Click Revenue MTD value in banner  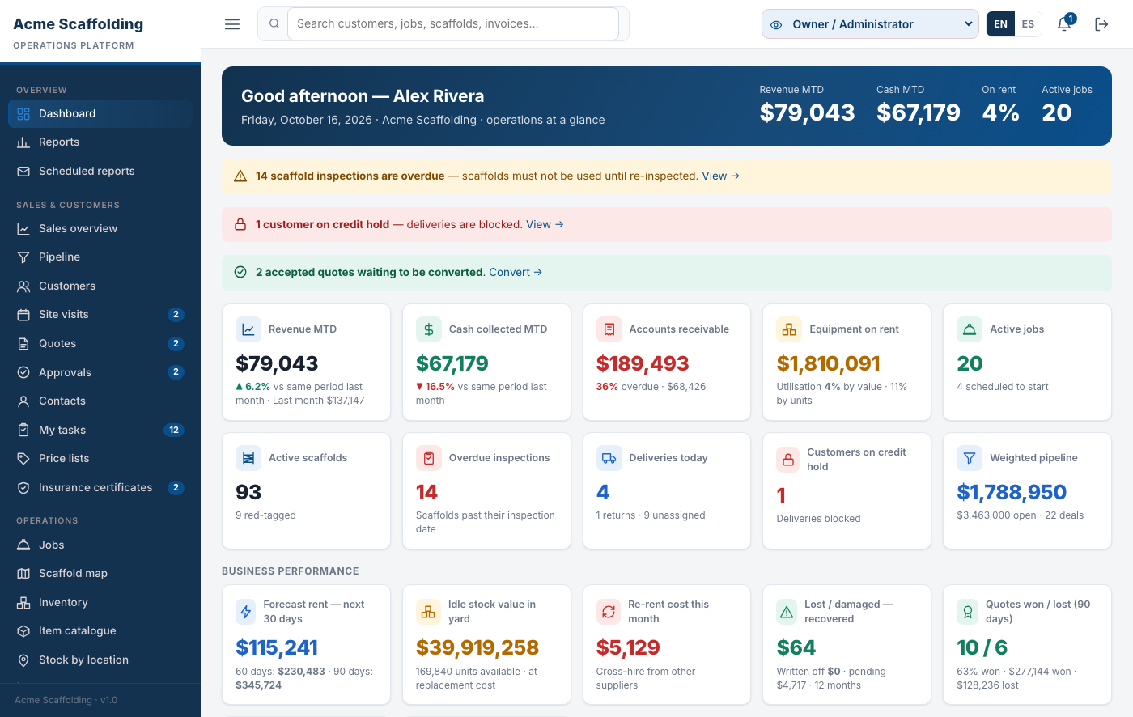[807, 112]
